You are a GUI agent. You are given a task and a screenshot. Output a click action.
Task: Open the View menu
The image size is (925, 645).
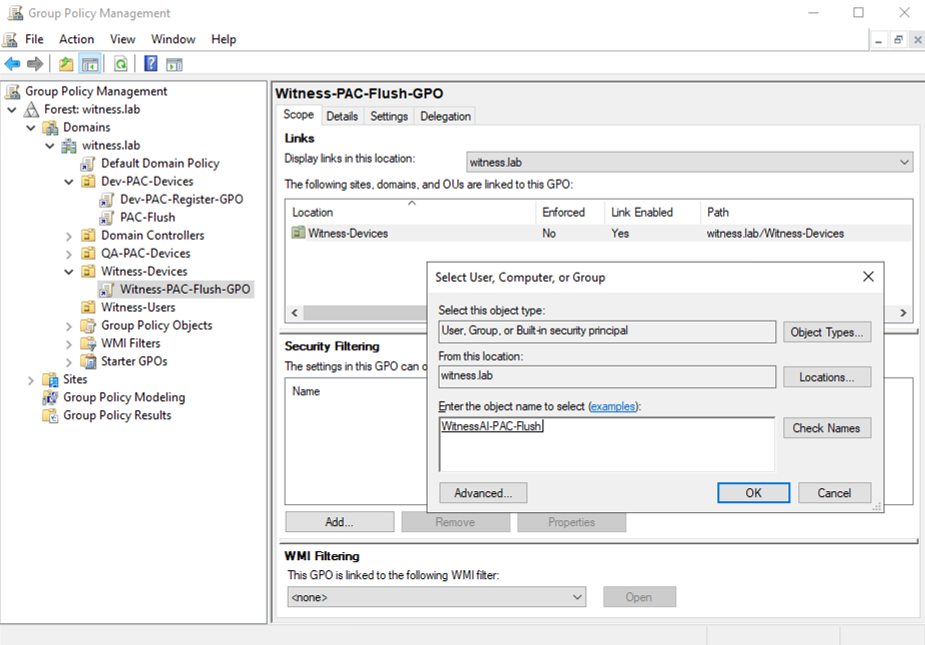(x=123, y=40)
